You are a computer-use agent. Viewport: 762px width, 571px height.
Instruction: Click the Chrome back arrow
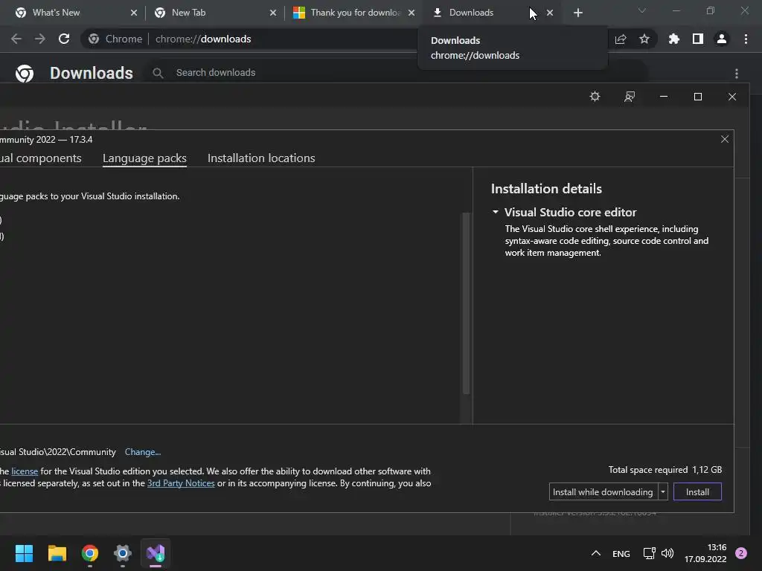point(16,39)
